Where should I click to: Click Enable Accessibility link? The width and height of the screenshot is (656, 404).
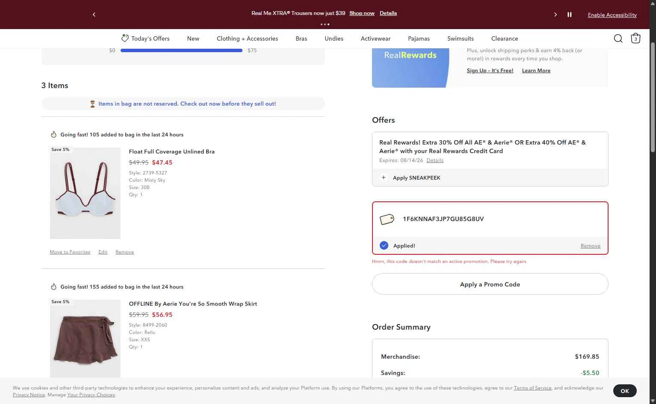[612, 15]
